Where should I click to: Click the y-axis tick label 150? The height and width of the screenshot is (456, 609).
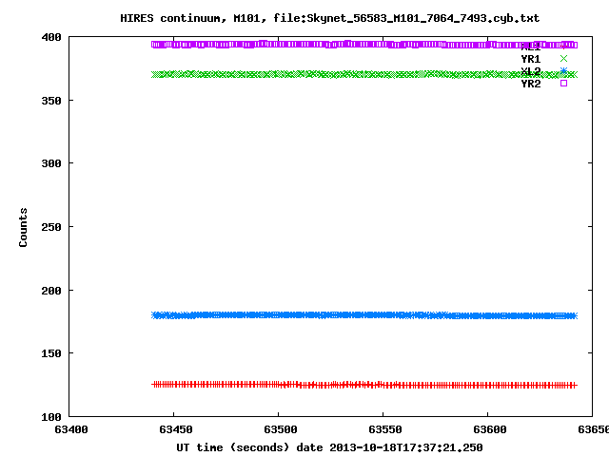(x=51, y=353)
